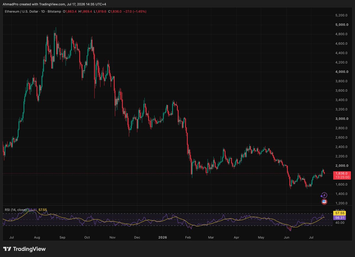This screenshot has height=257, width=355.
Task: Click the yellow 57.55 value in RSI legend
Action: point(43,210)
